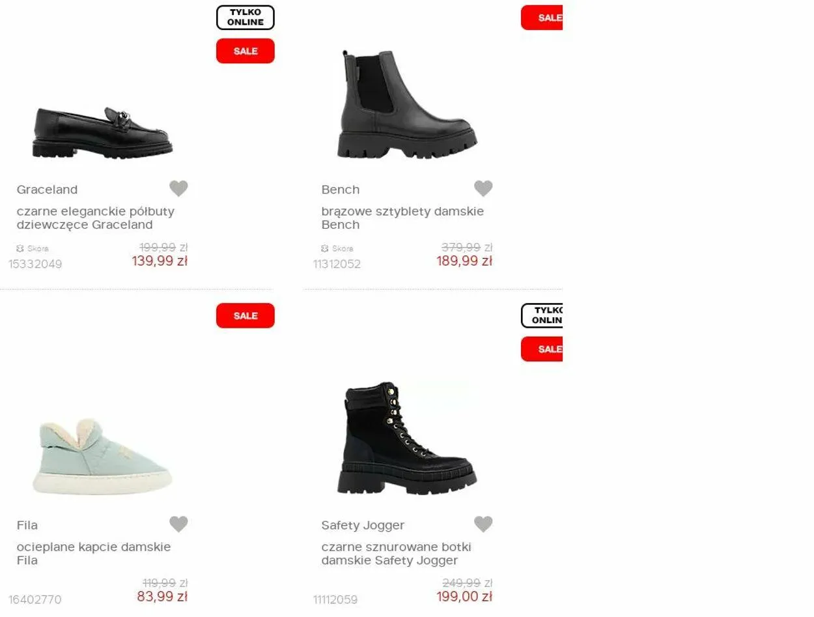
Task: Open the black Graceland loafer image
Action: tap(103, 133)
